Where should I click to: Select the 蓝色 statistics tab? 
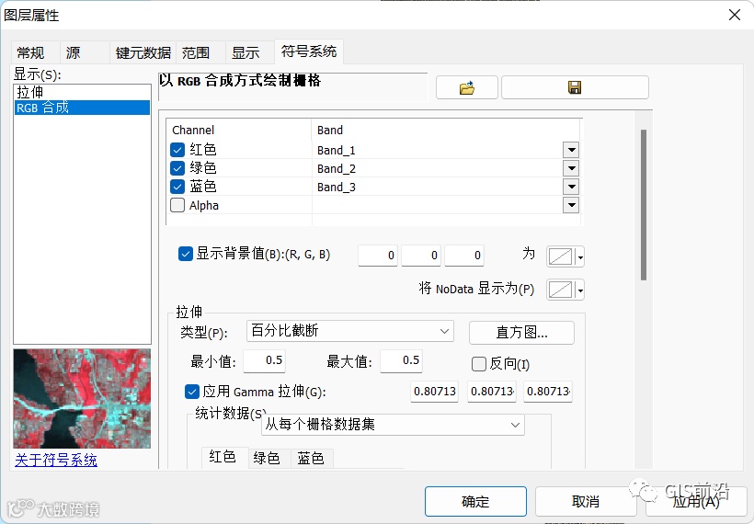pos(311,458)
